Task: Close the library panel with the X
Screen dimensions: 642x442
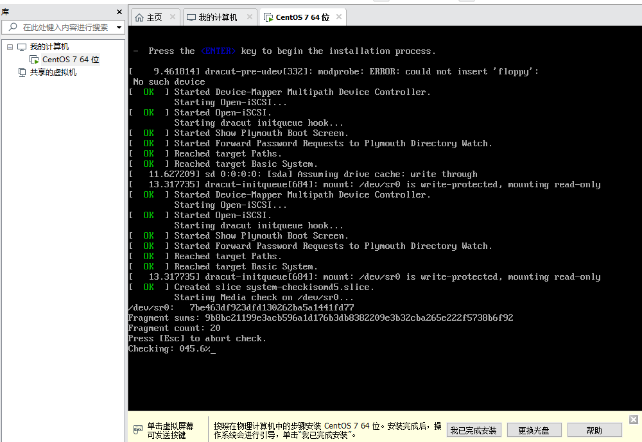Action: click(x=119, y=12)
